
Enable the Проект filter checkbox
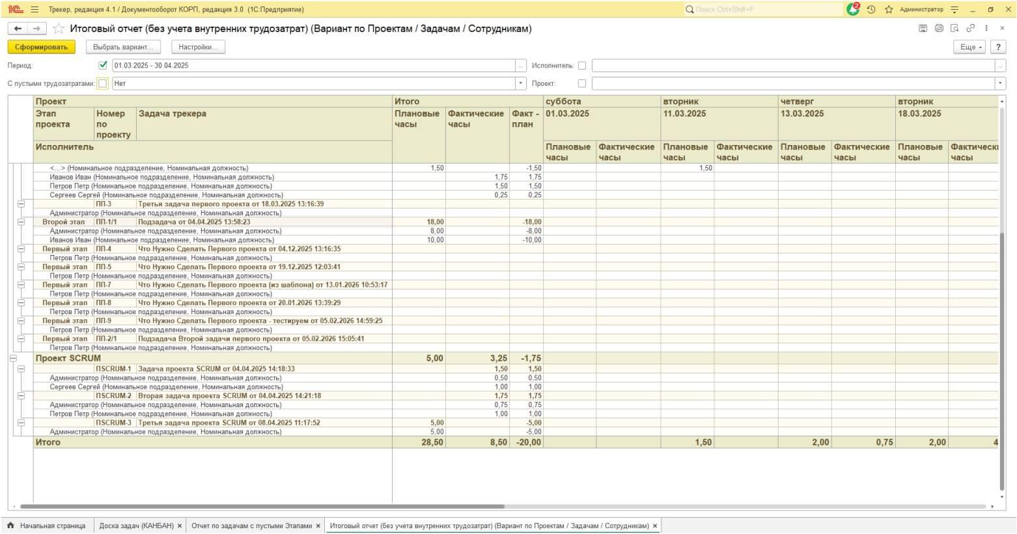[x=582, y=83]
